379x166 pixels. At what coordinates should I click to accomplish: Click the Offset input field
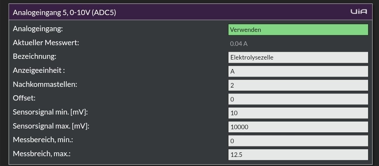pyautogui.click(x=298, y=99)
